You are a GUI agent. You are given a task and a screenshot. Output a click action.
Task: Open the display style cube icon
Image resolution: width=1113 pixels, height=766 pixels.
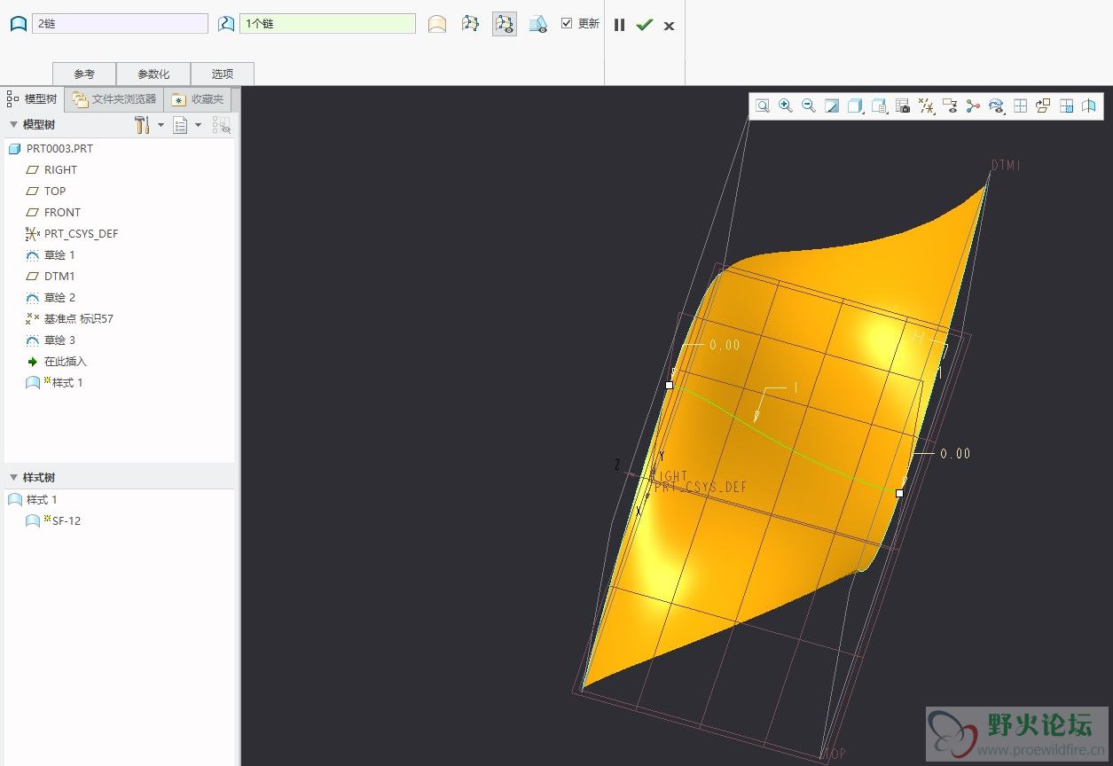coord(856,106)
